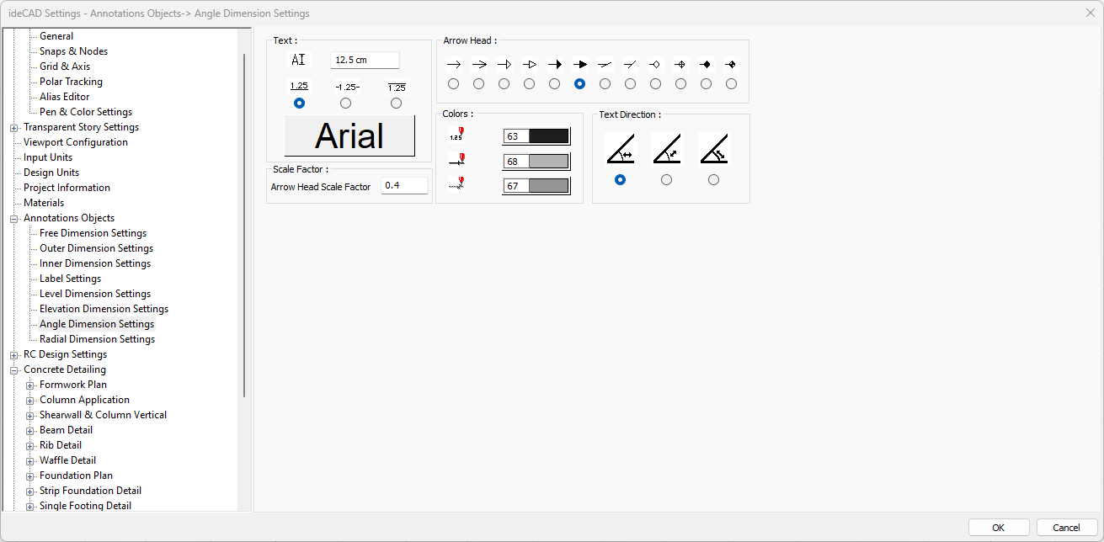This screenshot has width=1104, height=542.
Task: Select the radio button under overlined 1.25
Action: (397, 103)
